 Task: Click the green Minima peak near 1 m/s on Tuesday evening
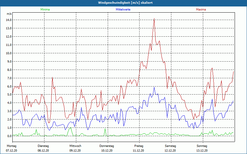pyautogui.click(x=70, y=128)
